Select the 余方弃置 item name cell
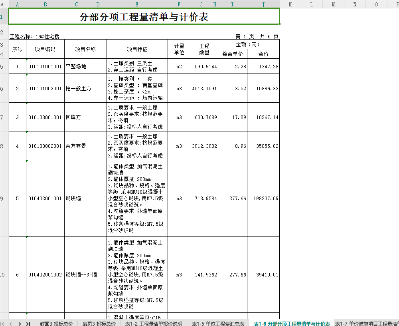Viewport: 399px width, 326px height. tap(85, 146)
